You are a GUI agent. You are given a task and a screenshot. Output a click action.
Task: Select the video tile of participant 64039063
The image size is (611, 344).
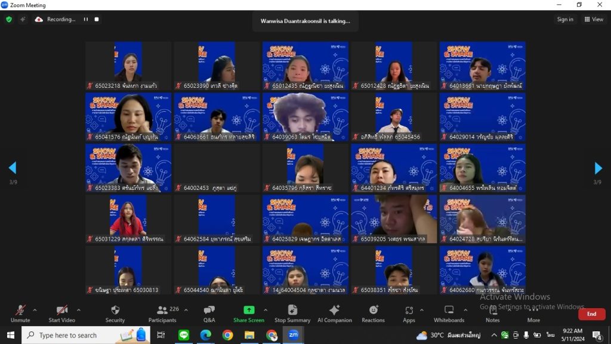(x=305, y=116)
